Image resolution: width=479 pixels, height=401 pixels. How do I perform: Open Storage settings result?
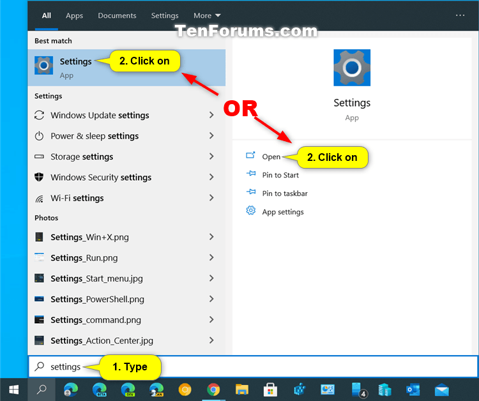tap(126, 156)
